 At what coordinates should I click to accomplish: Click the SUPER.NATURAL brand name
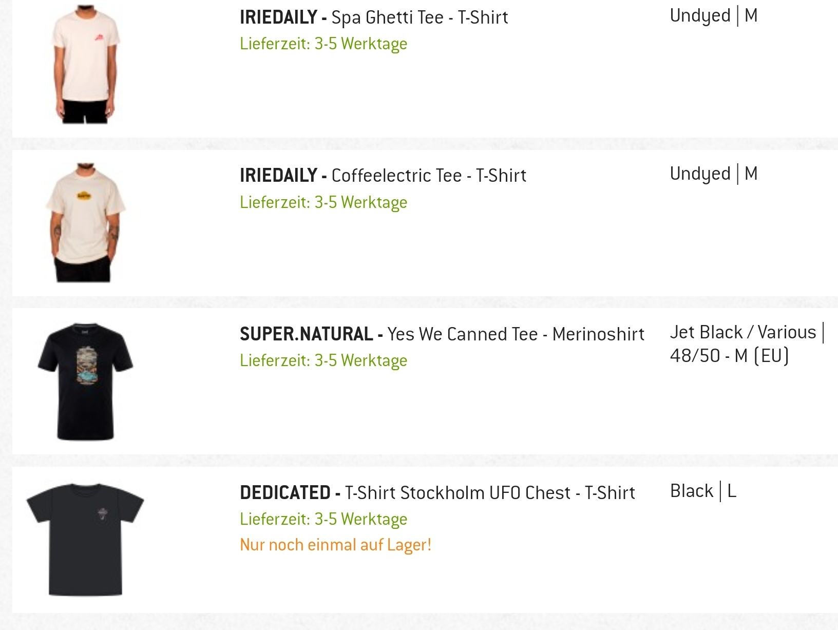tap(306, 334)
